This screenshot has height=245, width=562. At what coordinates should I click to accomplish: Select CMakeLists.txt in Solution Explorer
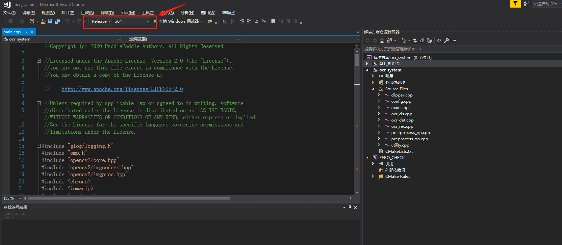pos(399,151)
